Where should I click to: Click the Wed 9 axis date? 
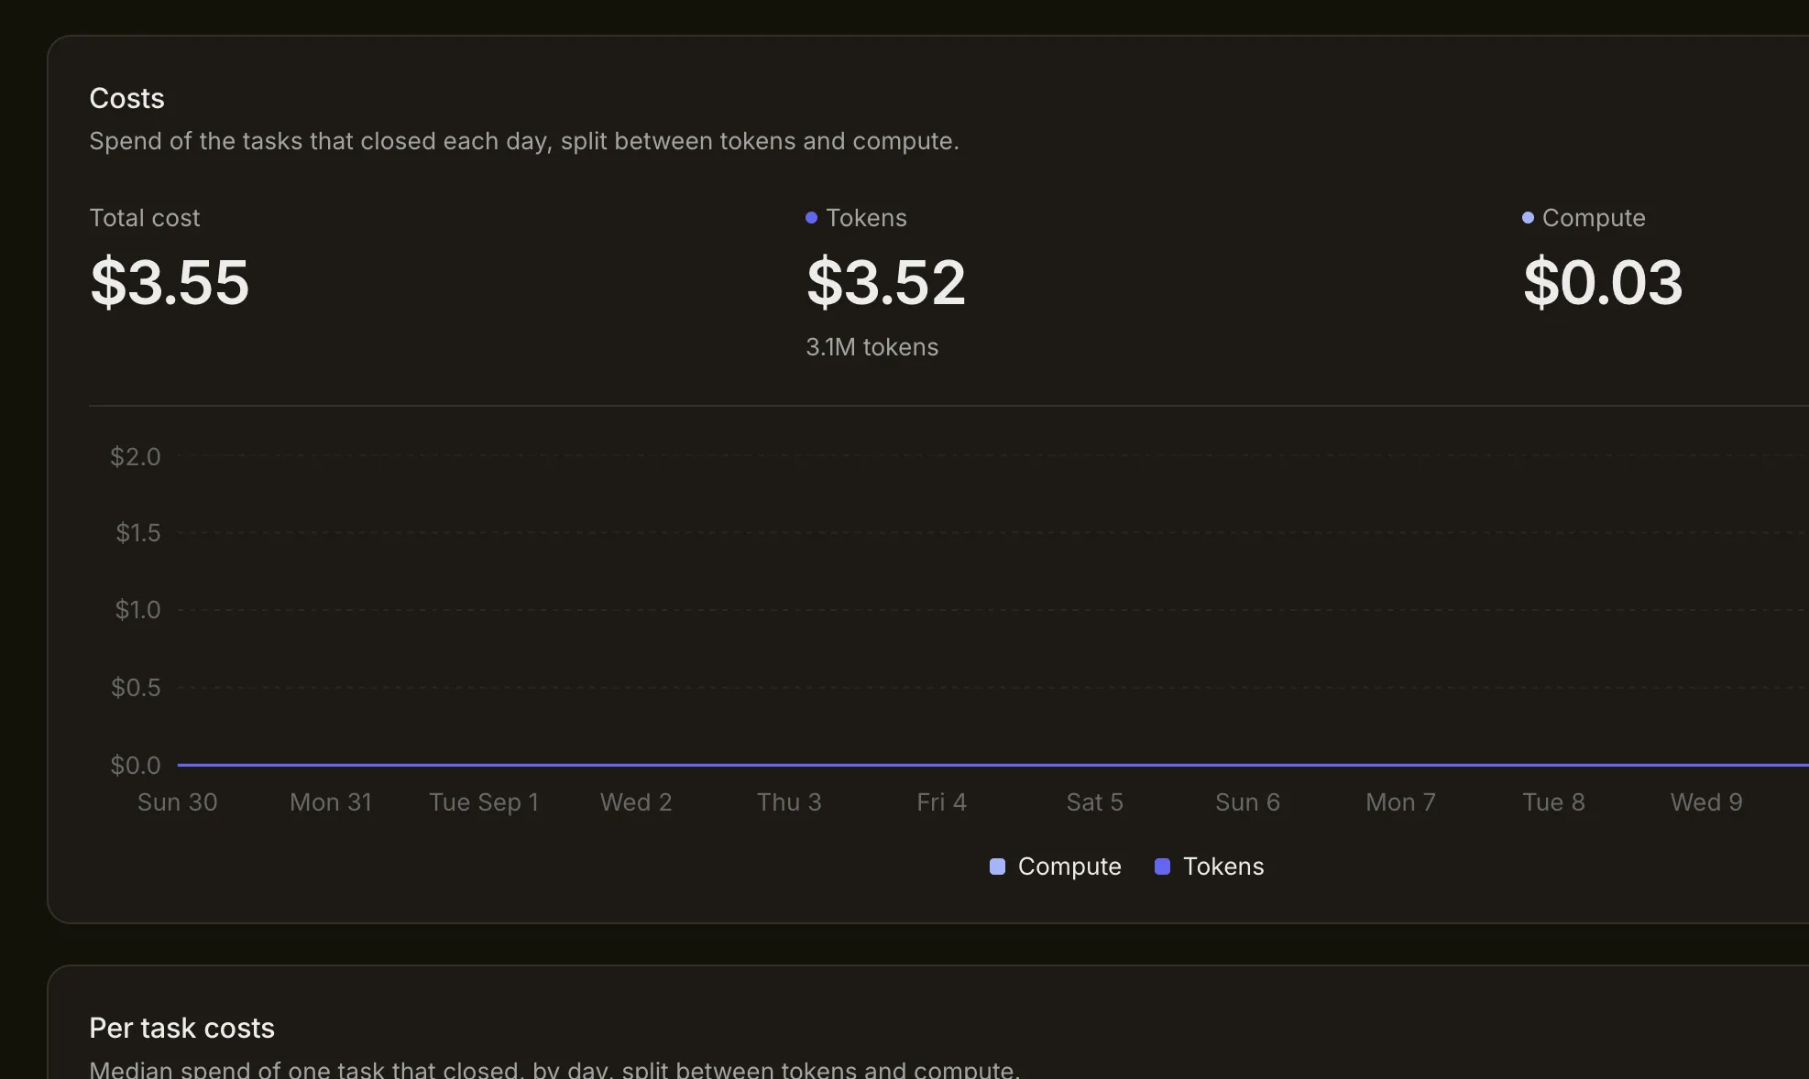1706,802
